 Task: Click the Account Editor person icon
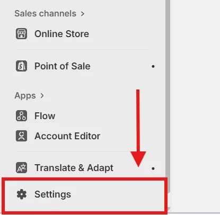(x=21, y=136)
